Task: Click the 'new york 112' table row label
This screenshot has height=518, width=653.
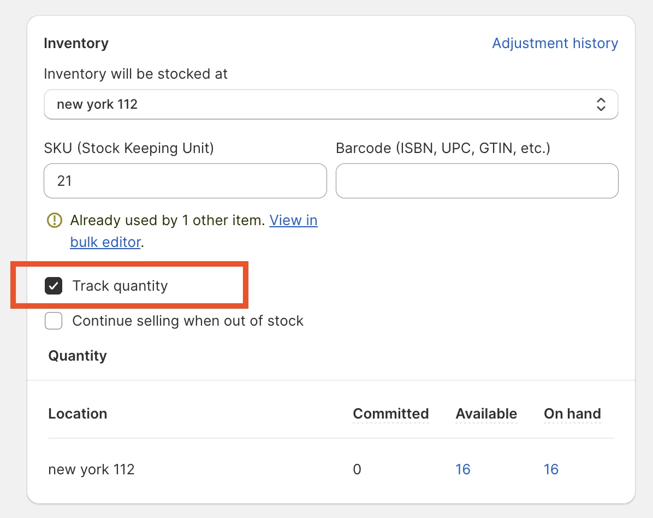Action: (92, 469)
